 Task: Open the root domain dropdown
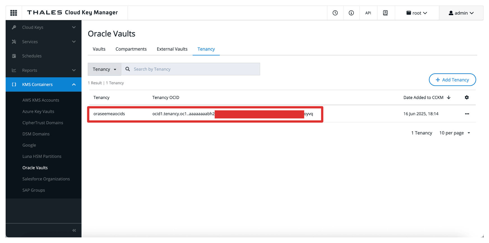point(417,13)
